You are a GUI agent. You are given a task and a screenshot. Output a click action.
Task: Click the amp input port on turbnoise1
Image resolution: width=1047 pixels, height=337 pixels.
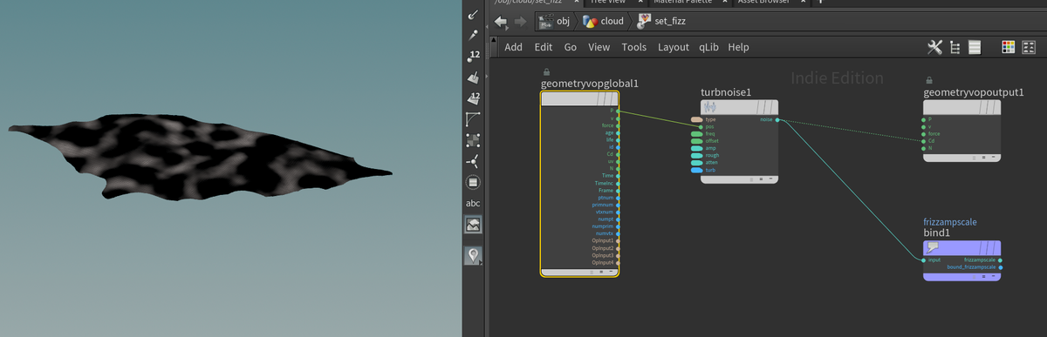tap(697, 148)
